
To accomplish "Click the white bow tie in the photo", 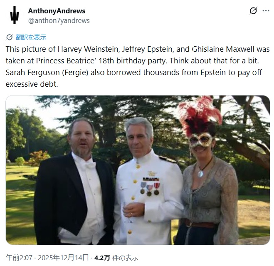I will pyautogui.click(x=90, y=165).
